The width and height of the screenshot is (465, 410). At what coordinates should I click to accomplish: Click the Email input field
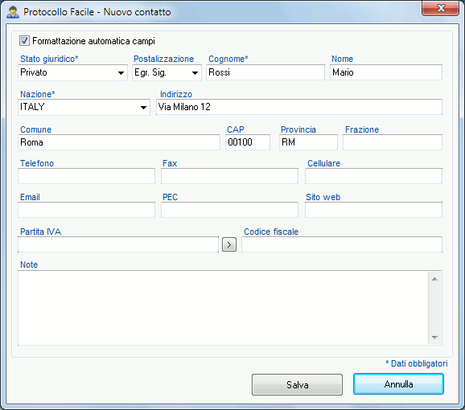click(x=86, y=210)
